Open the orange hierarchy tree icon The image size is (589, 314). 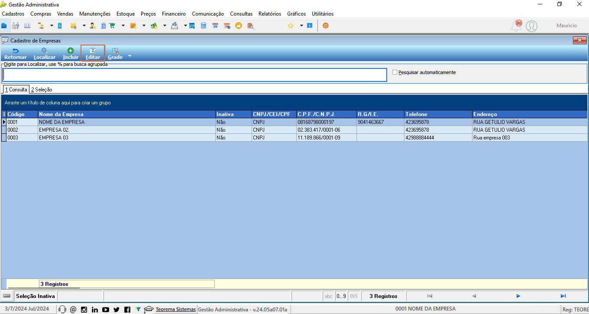tap(41, 26)
